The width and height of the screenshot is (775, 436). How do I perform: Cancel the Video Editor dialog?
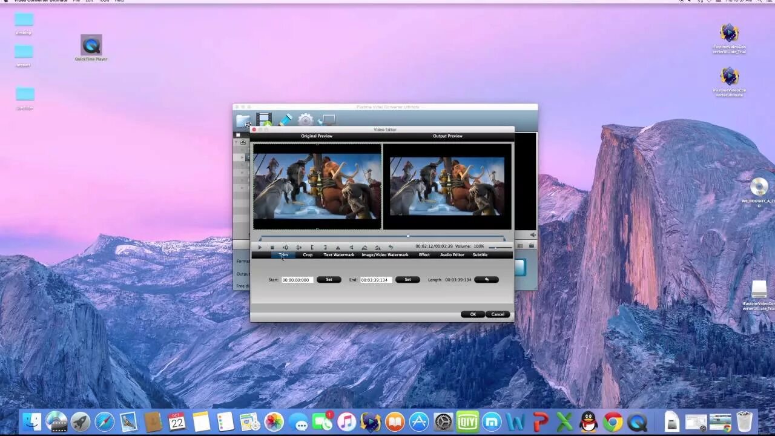click(x=498, y=314)
